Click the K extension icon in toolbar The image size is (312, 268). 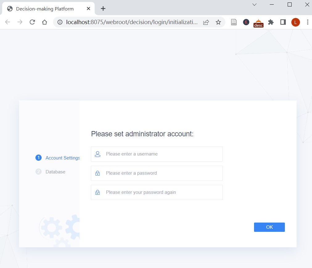(x=246, y=22)
